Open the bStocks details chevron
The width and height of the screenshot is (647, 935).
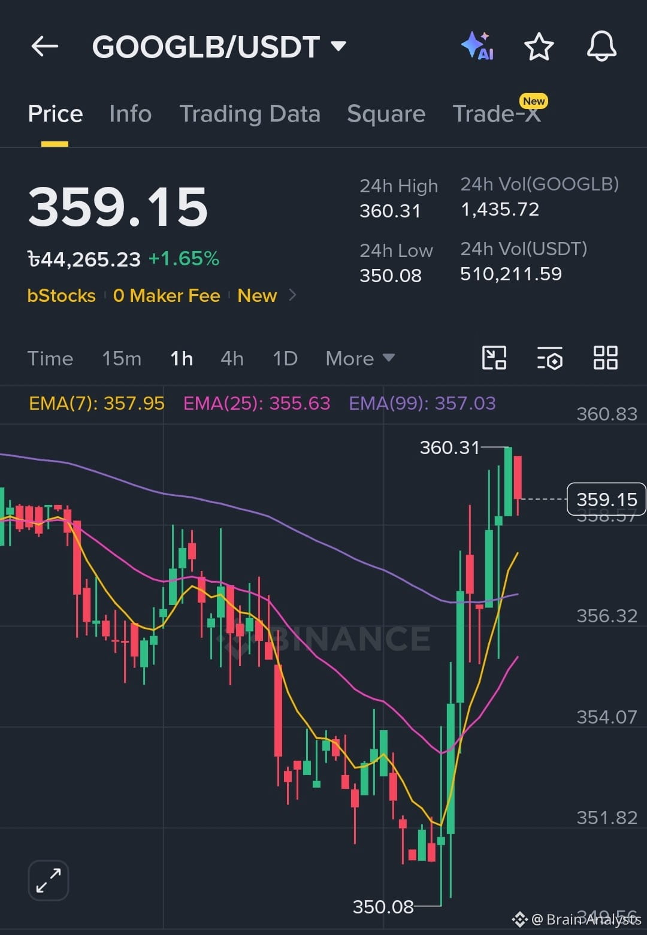click(x=292, y=295)
